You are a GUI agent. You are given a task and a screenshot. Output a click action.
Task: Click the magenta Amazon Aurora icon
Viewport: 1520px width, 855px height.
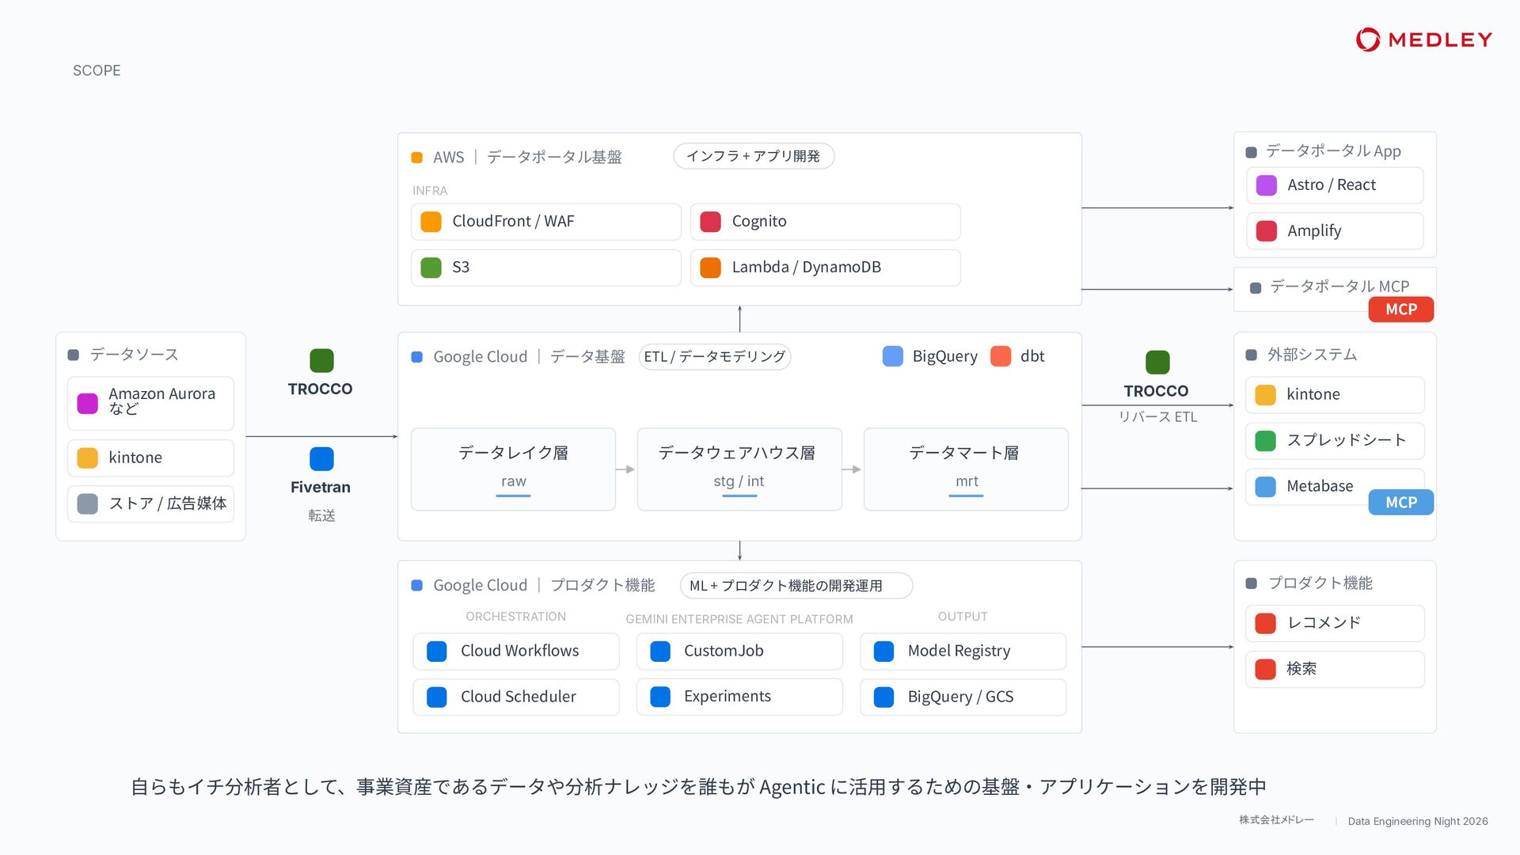87,403
